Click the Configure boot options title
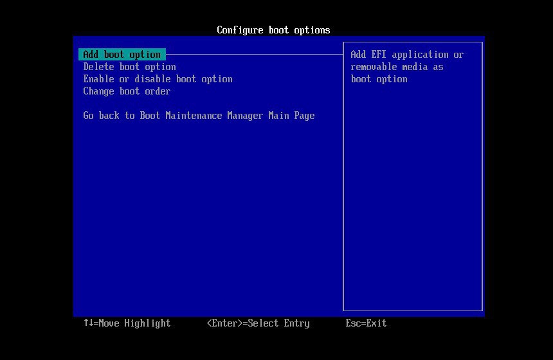 273,30
